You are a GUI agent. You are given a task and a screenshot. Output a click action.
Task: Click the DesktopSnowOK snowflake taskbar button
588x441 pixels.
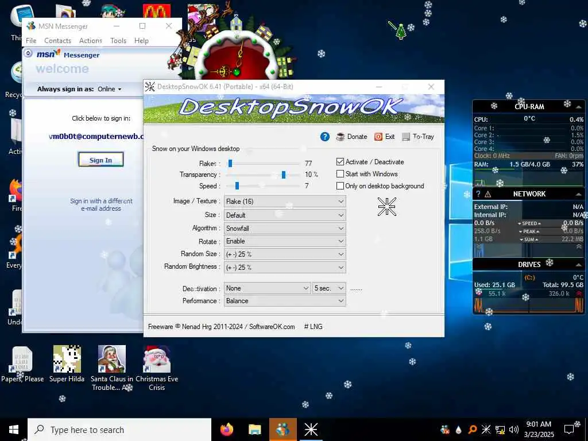tap(311, 430)
